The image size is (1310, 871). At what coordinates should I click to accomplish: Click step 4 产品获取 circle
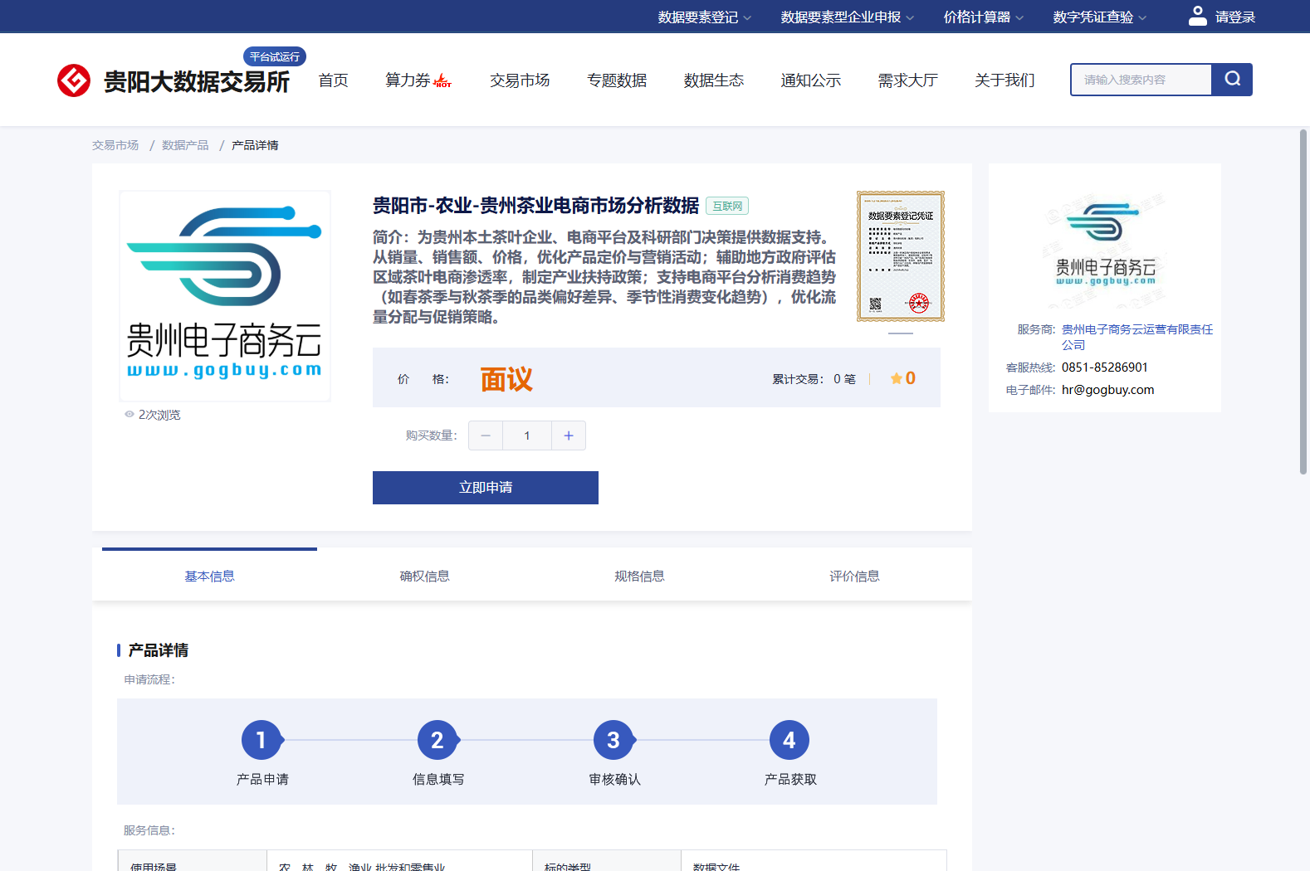click(789, 740)
